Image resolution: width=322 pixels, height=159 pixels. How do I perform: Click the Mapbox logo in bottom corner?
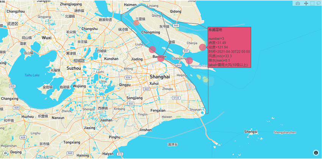click(5, 153)
